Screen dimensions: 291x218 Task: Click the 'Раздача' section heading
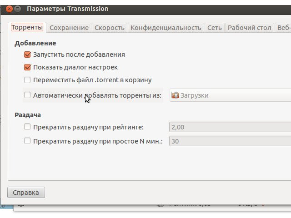pyautogui.click(x=28, y=115)
